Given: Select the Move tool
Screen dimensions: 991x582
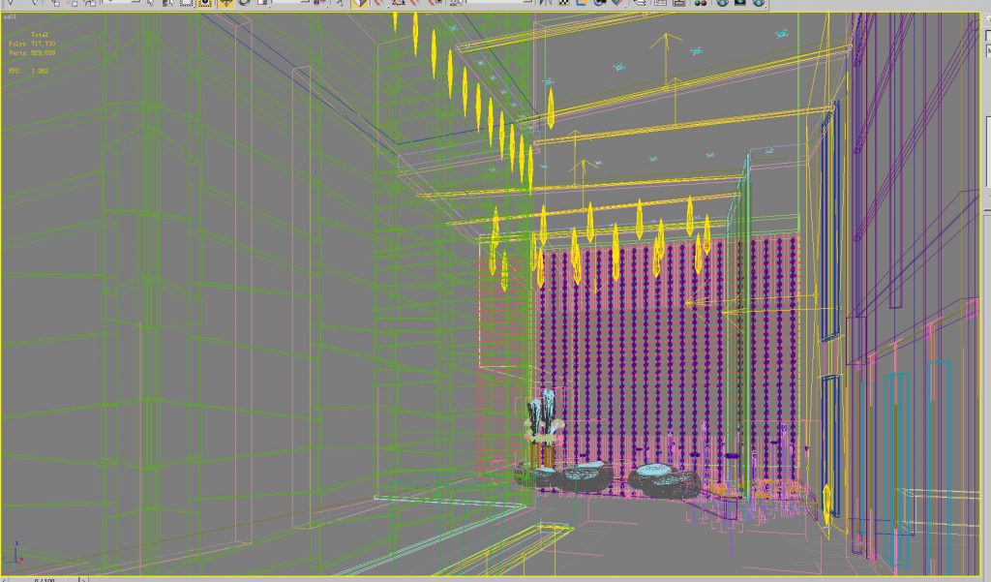Looking at the screenshot, I should pyautogui.click(x=225, y=5).
